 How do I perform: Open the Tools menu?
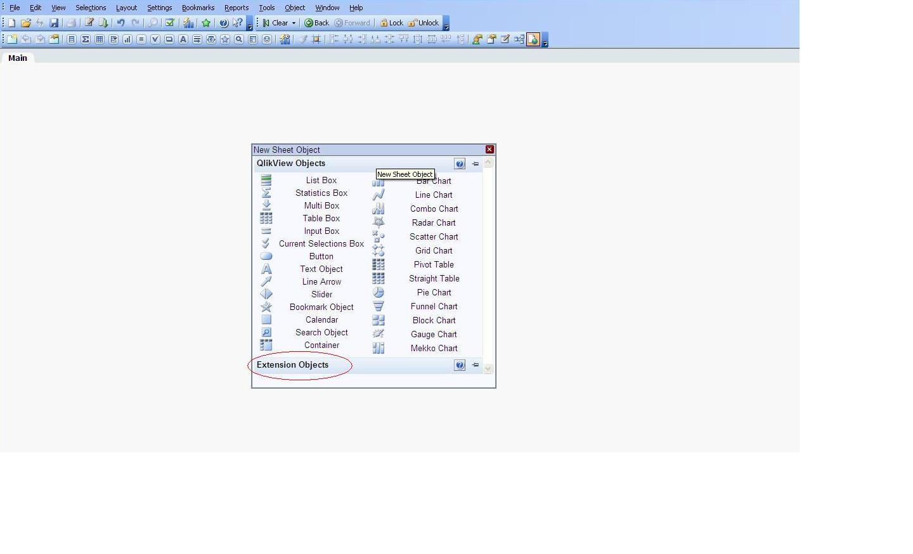pyautogui.click(x=267, y=8)
